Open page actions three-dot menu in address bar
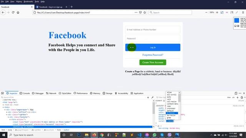 (136, 12)
